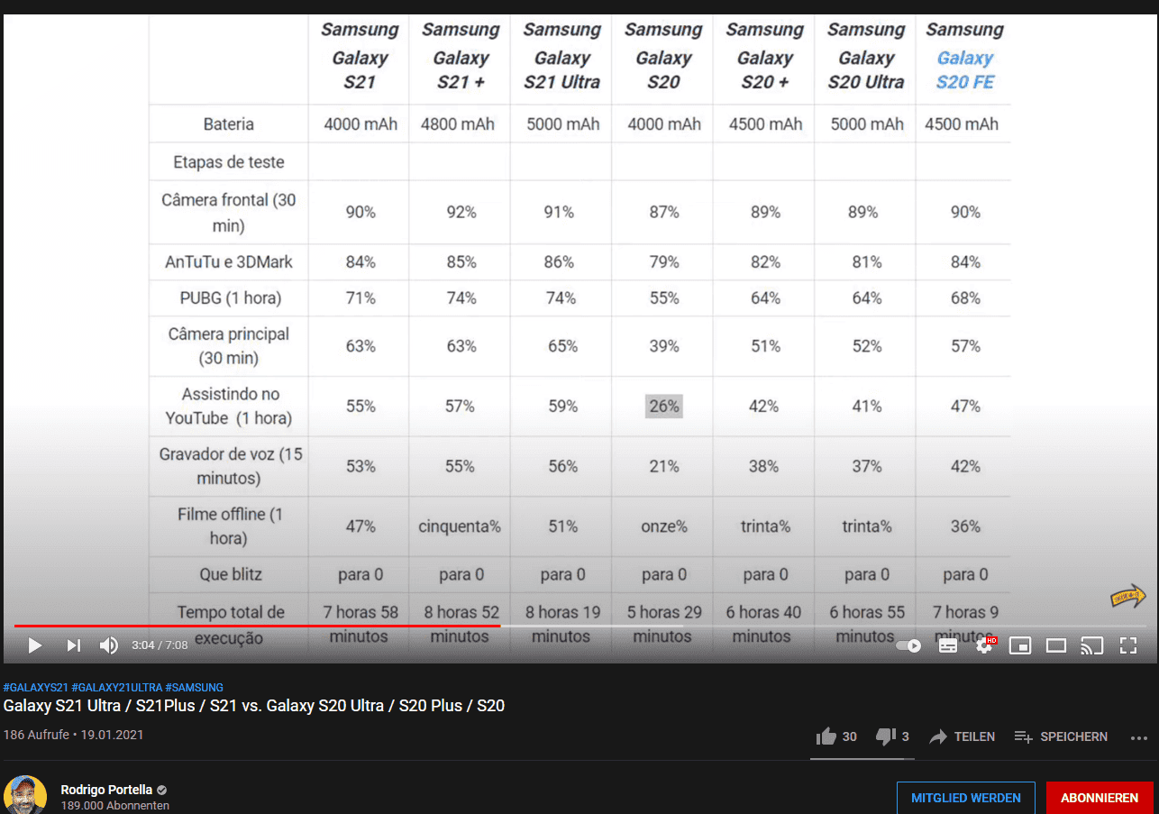Click the 'onze%' cell
Viewport: 1159px width, 814px height.
click(663, 526)
